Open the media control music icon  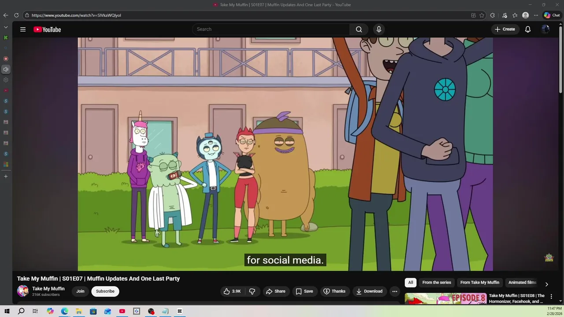[x=505, y=15]
